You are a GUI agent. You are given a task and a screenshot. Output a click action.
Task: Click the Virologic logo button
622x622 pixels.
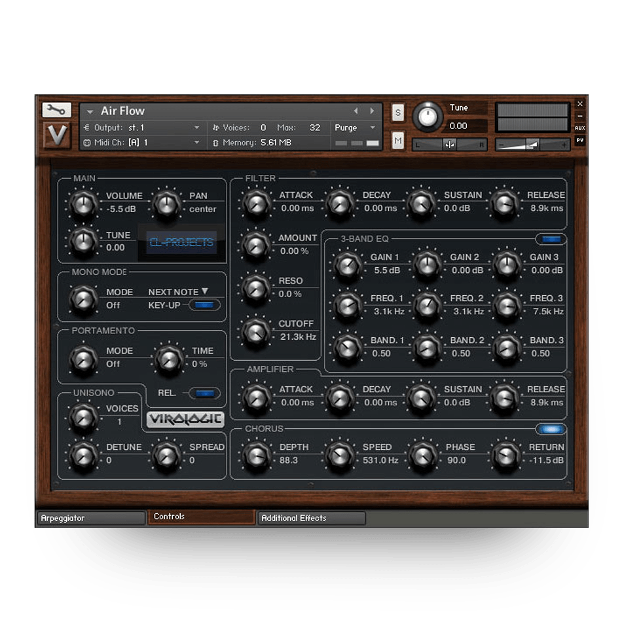tap(185, 420)
